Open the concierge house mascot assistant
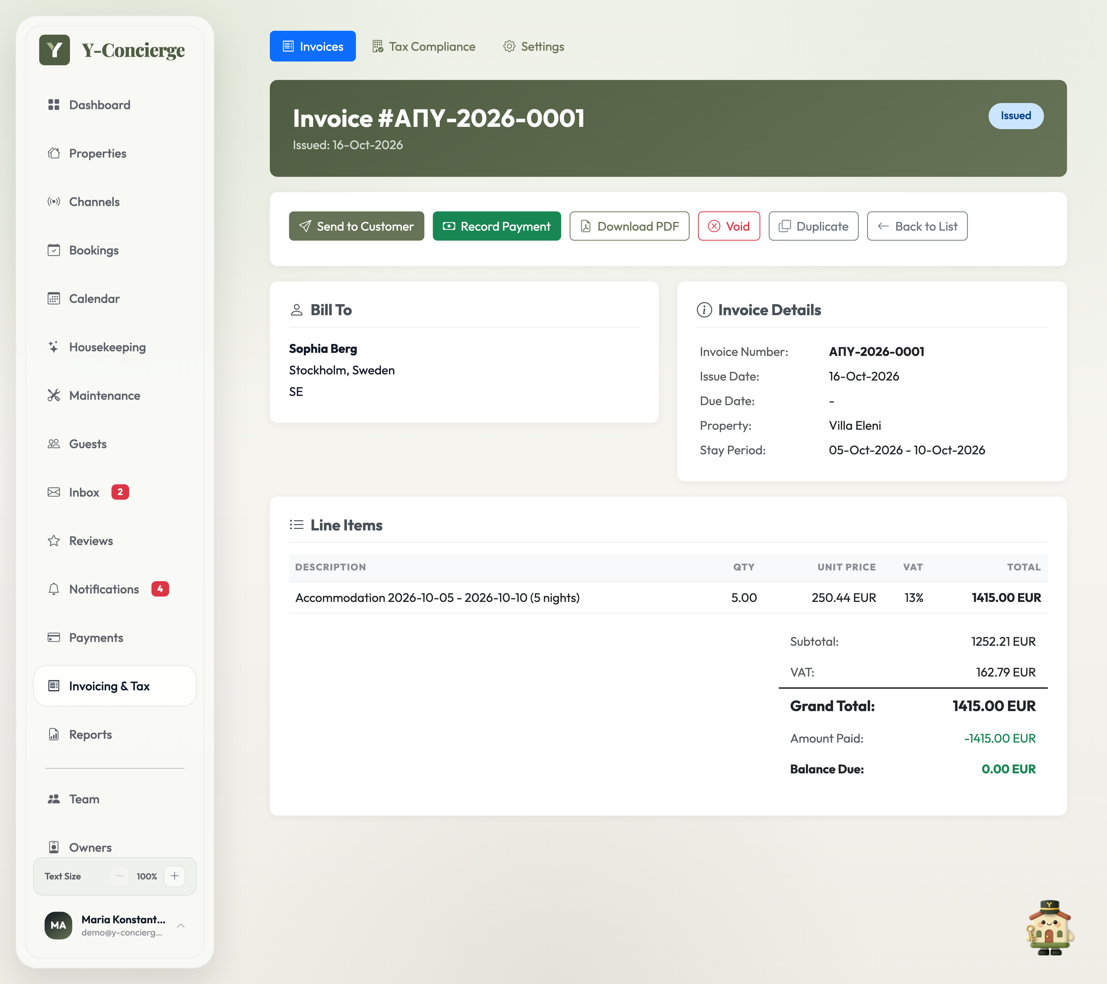Viewport: 1107px width, 984px height. [1050, 928]
